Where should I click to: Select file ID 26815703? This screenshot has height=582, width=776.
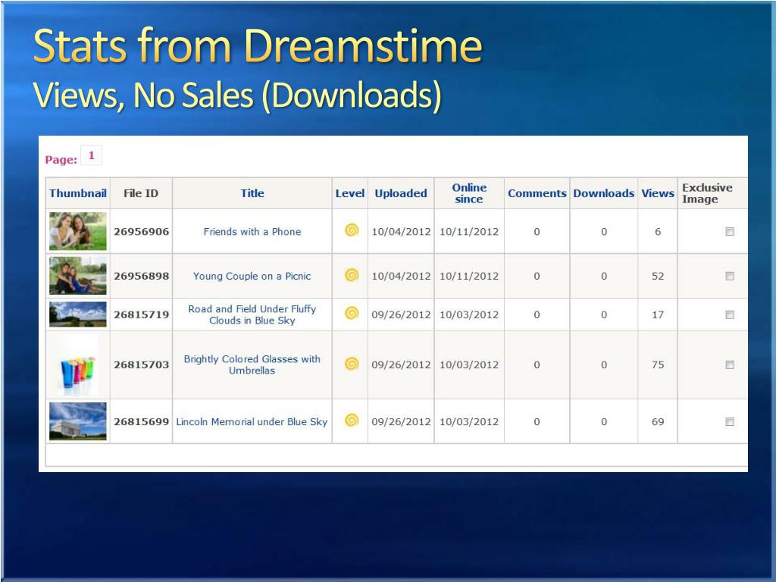pyautogui.click(x=142, y=365)
